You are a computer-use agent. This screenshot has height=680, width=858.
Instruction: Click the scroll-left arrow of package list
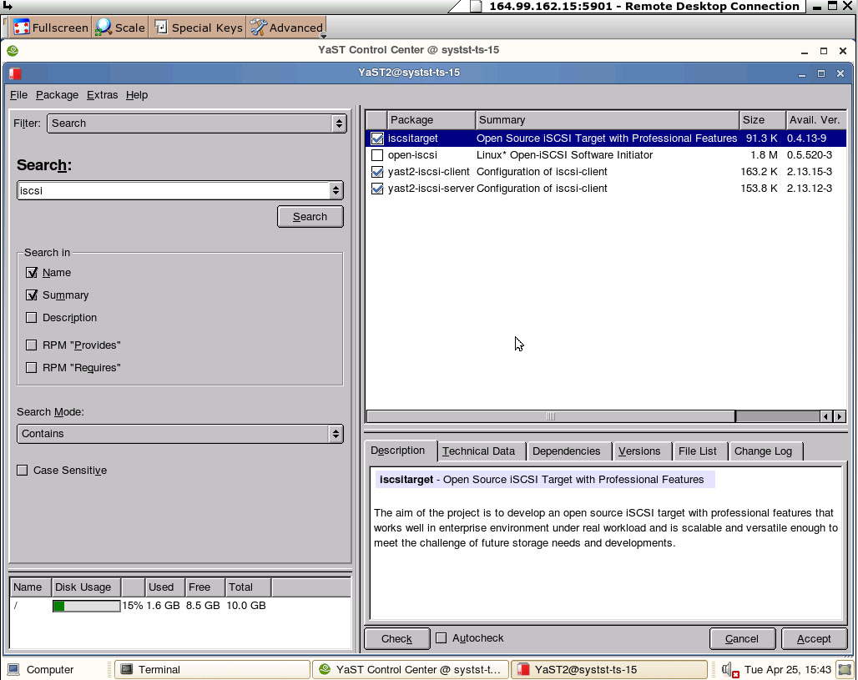pyautogui.click(x=825, y=416)
